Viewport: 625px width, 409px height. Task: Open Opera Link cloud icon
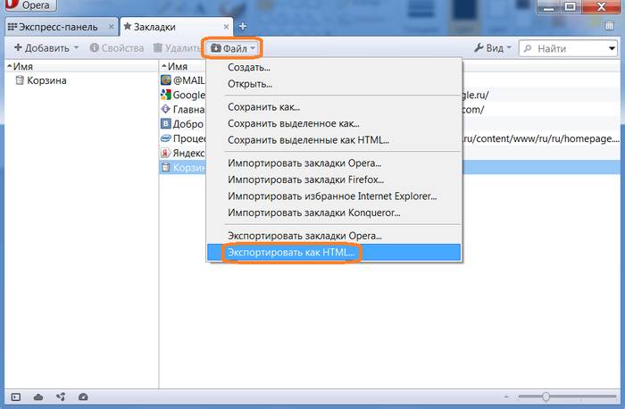coord(37,396)
